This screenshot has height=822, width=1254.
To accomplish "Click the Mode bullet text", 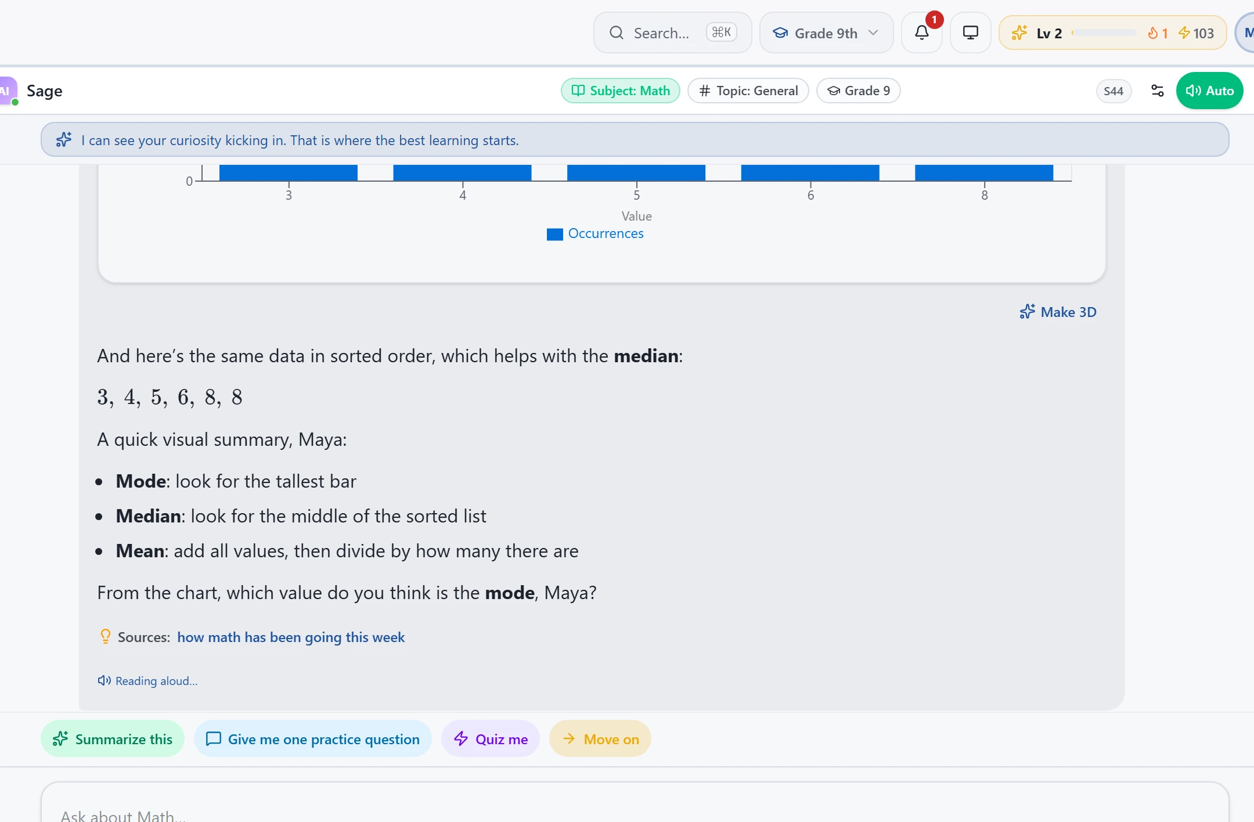I will click(236, 481).
